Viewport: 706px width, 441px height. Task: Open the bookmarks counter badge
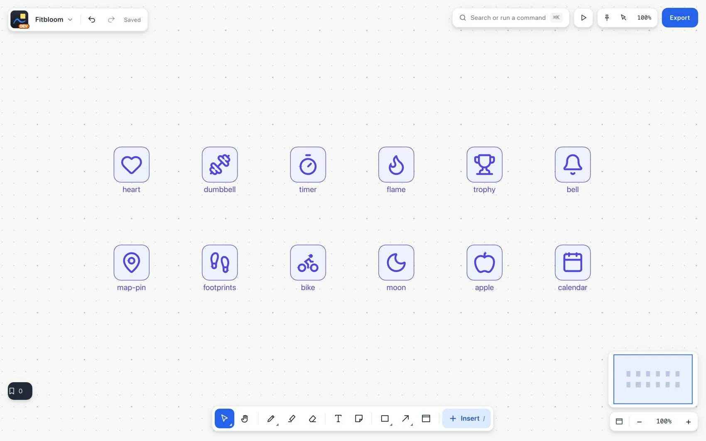click(x=20, y=391)
